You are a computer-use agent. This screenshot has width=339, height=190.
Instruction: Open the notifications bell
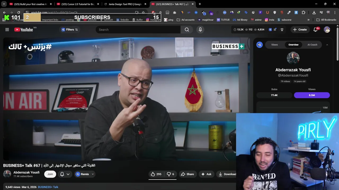pyautogui.click(x=315, y=30)
